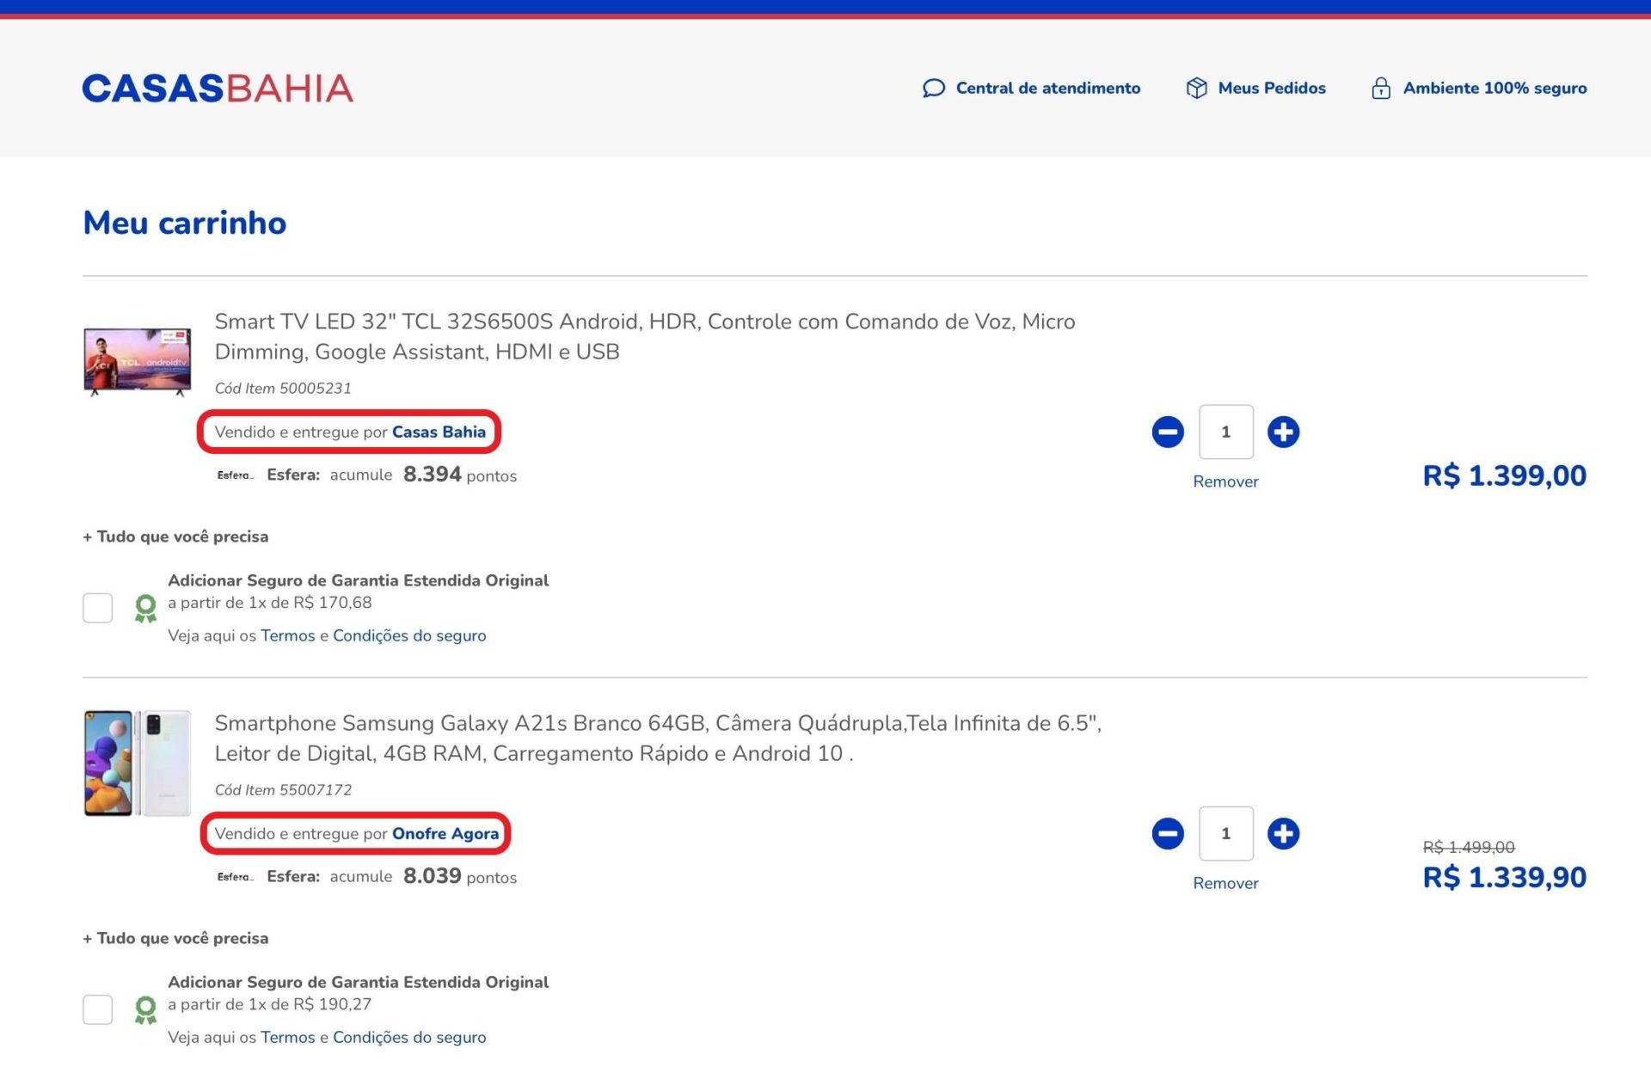Click Cód Item 55007172 text
This screenshot has width=1651, height=1073.
[283, 789]
